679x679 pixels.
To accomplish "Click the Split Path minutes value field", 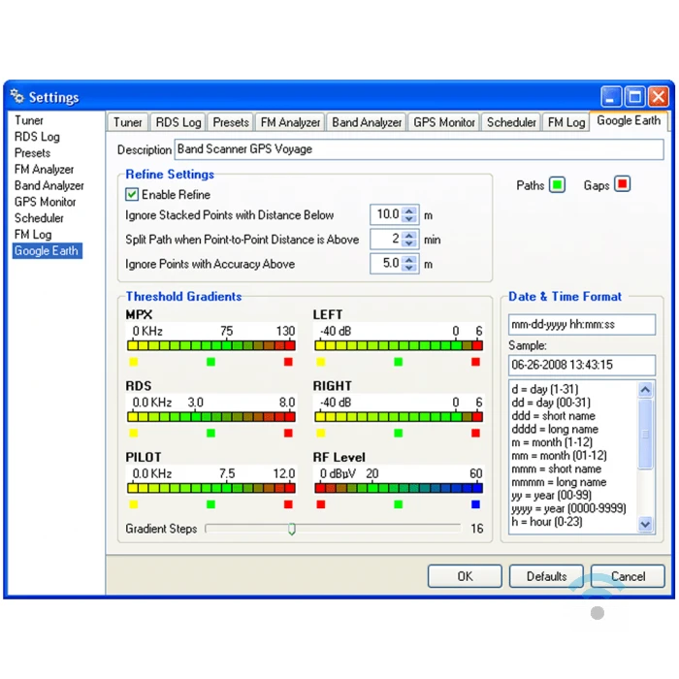I will pyautogui.click(x=386, y=239).
